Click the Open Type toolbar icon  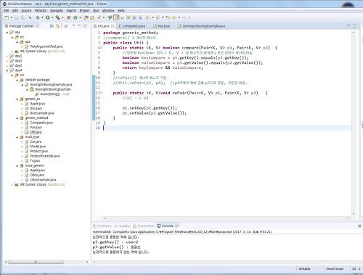pyautogui.click(x=86, y=17)
